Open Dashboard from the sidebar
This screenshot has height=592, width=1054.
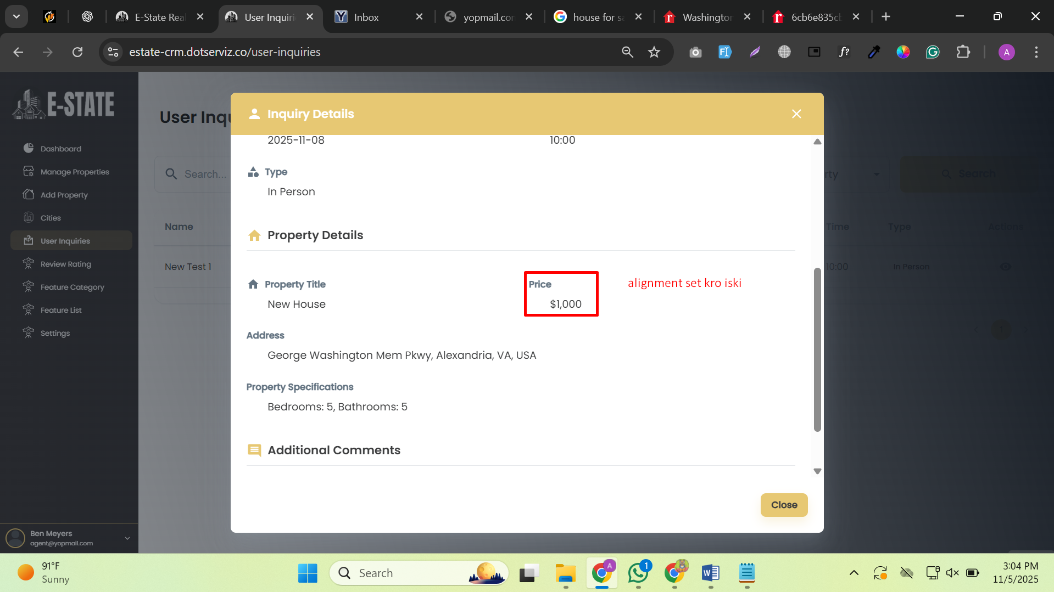pos(60,149)
